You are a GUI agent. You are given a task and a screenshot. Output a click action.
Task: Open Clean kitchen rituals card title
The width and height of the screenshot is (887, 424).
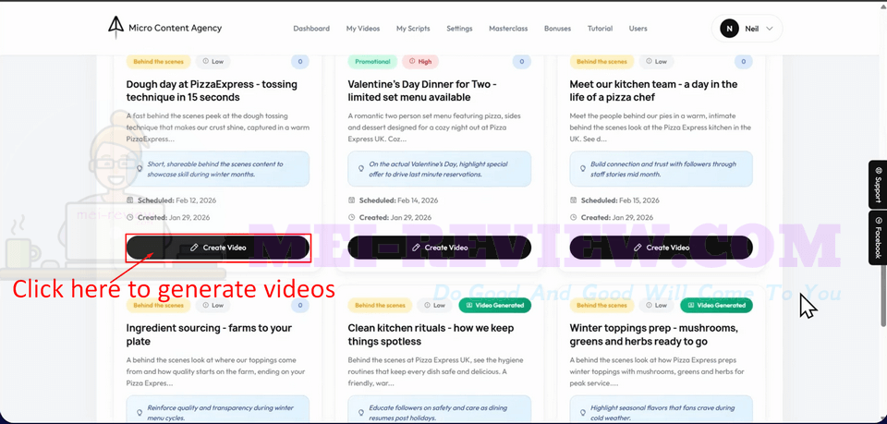tap(431, 334)
